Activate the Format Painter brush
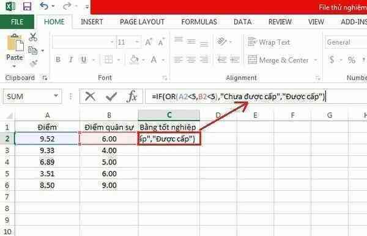This screenshot has height=236, width=367. (x=34, y=63)
